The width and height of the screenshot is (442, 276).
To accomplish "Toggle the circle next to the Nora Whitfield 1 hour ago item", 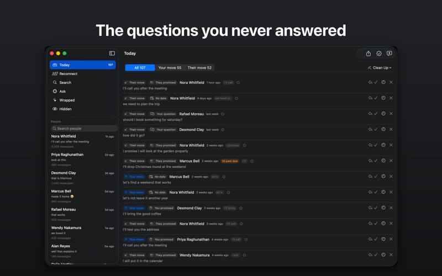I will coord(238,82).
